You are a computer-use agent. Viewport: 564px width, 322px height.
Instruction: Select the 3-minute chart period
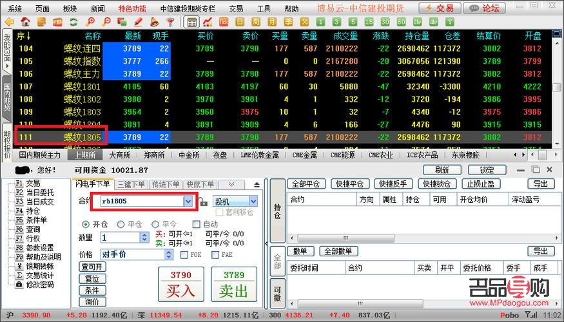click(336, 23)
